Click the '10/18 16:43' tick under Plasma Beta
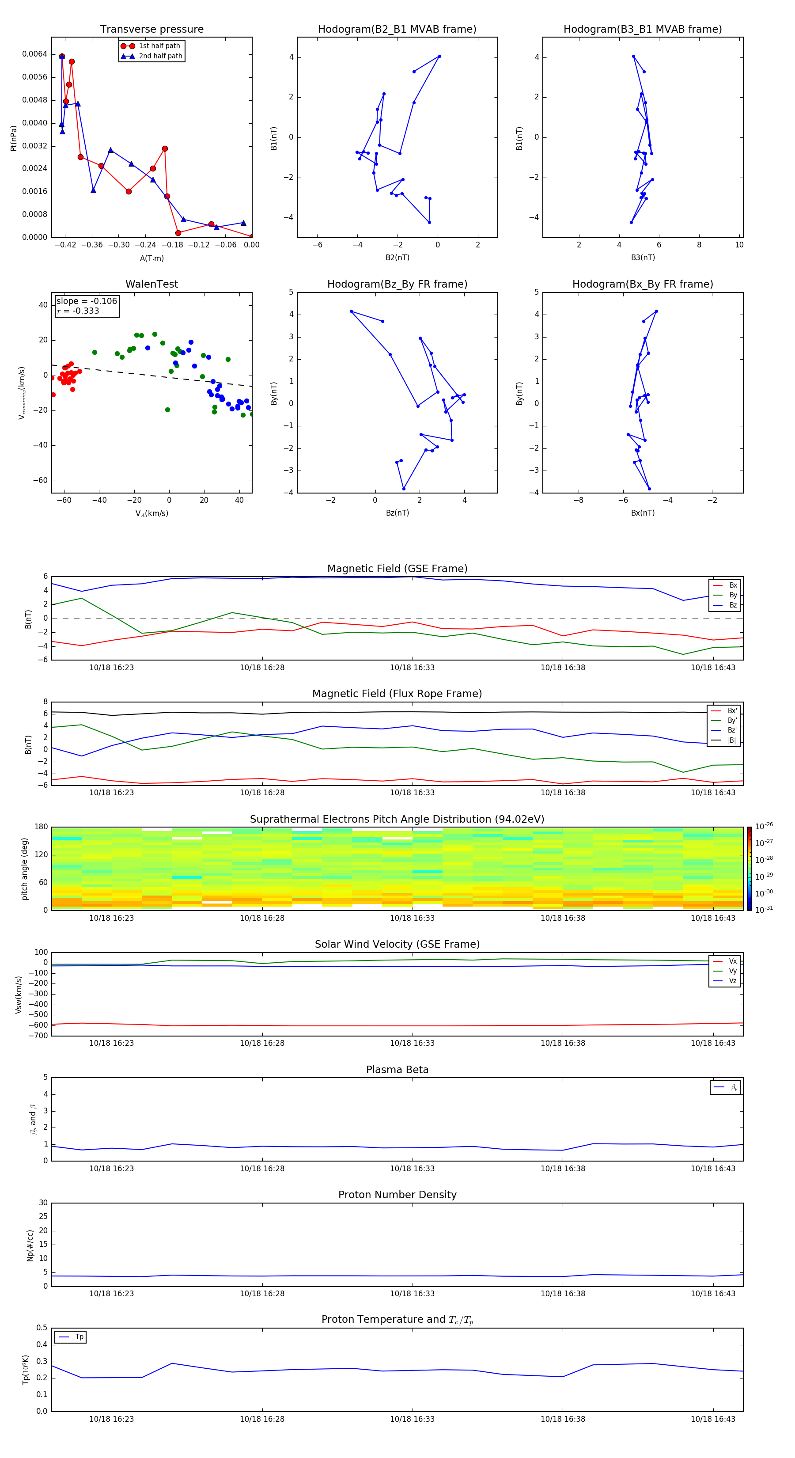 [x=713, y=1169]
